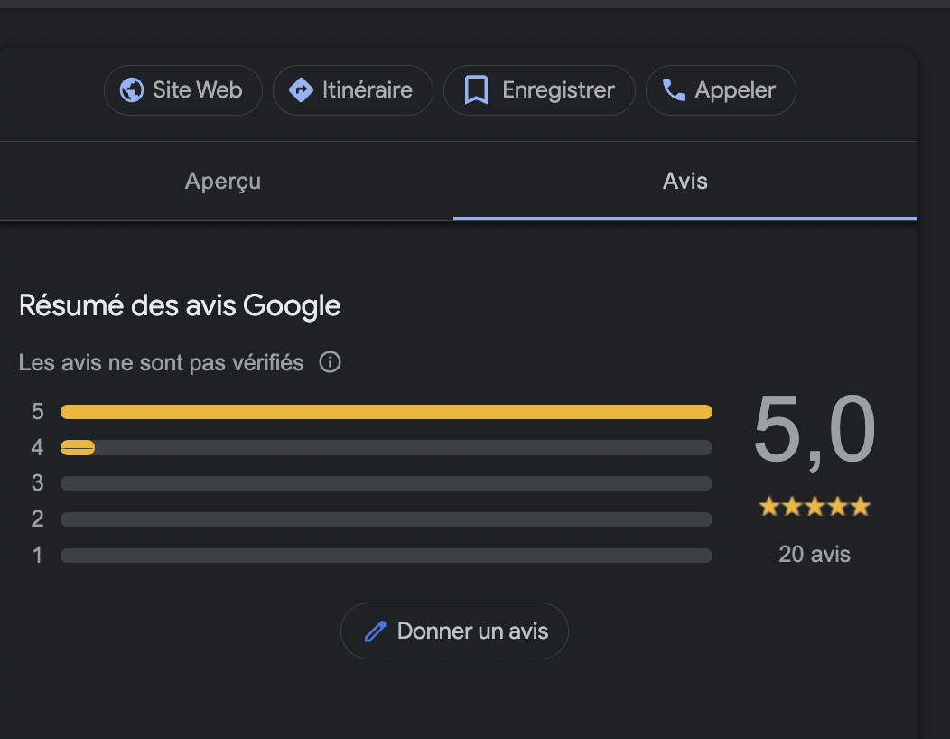950x739 pixels.
Task: Switch to the Aperçu tab
Action: tap(222, 181)
